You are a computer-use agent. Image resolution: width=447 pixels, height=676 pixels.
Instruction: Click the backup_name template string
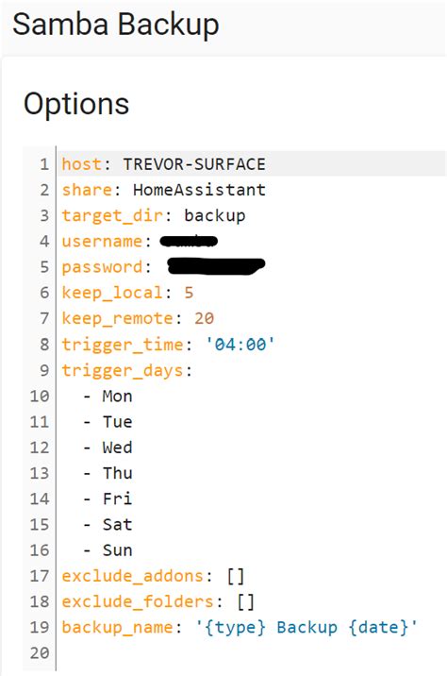306,627
